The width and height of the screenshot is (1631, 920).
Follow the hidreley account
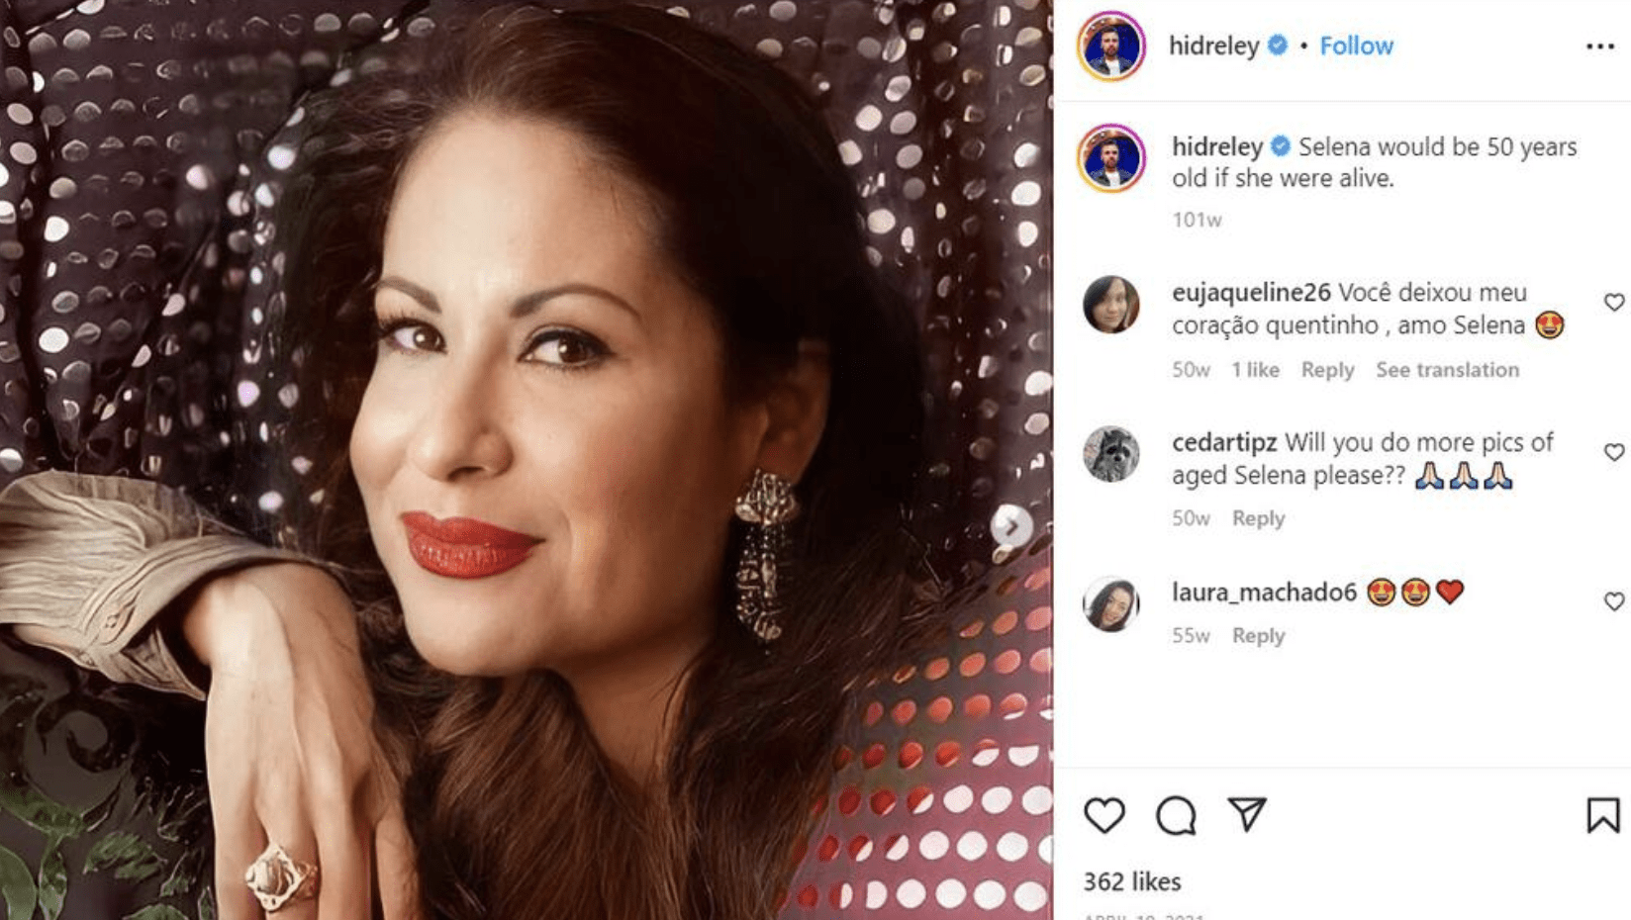(1356, 46)
